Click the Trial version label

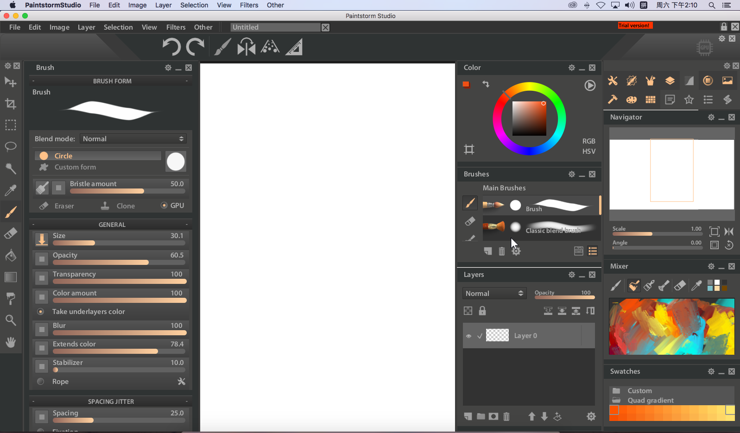tap(635, 25)
